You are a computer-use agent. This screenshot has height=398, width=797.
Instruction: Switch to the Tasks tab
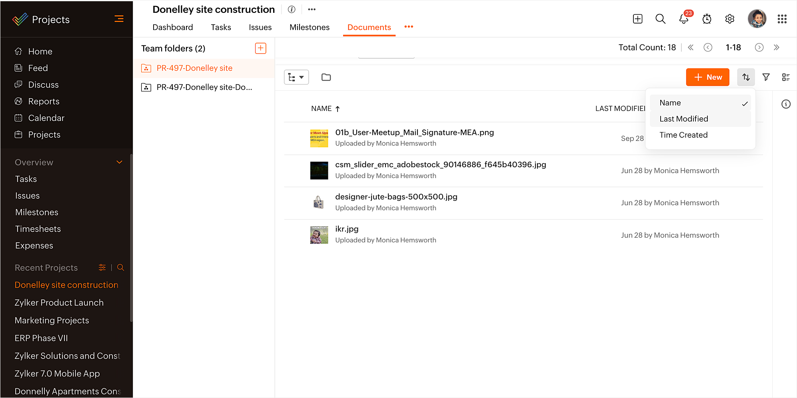[221, 27]
